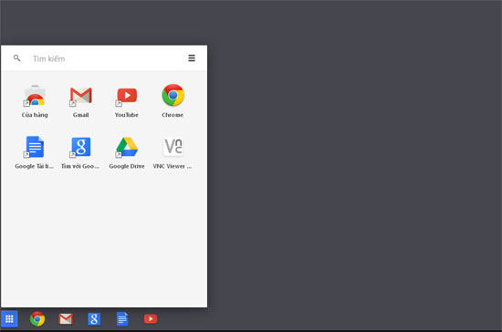Open Google Search from the bottom shelf
Viewport: 502px width, 332px height.
[x=94, y=319]
